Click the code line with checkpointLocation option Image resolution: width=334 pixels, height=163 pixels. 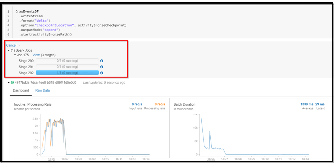coord(73,25)
